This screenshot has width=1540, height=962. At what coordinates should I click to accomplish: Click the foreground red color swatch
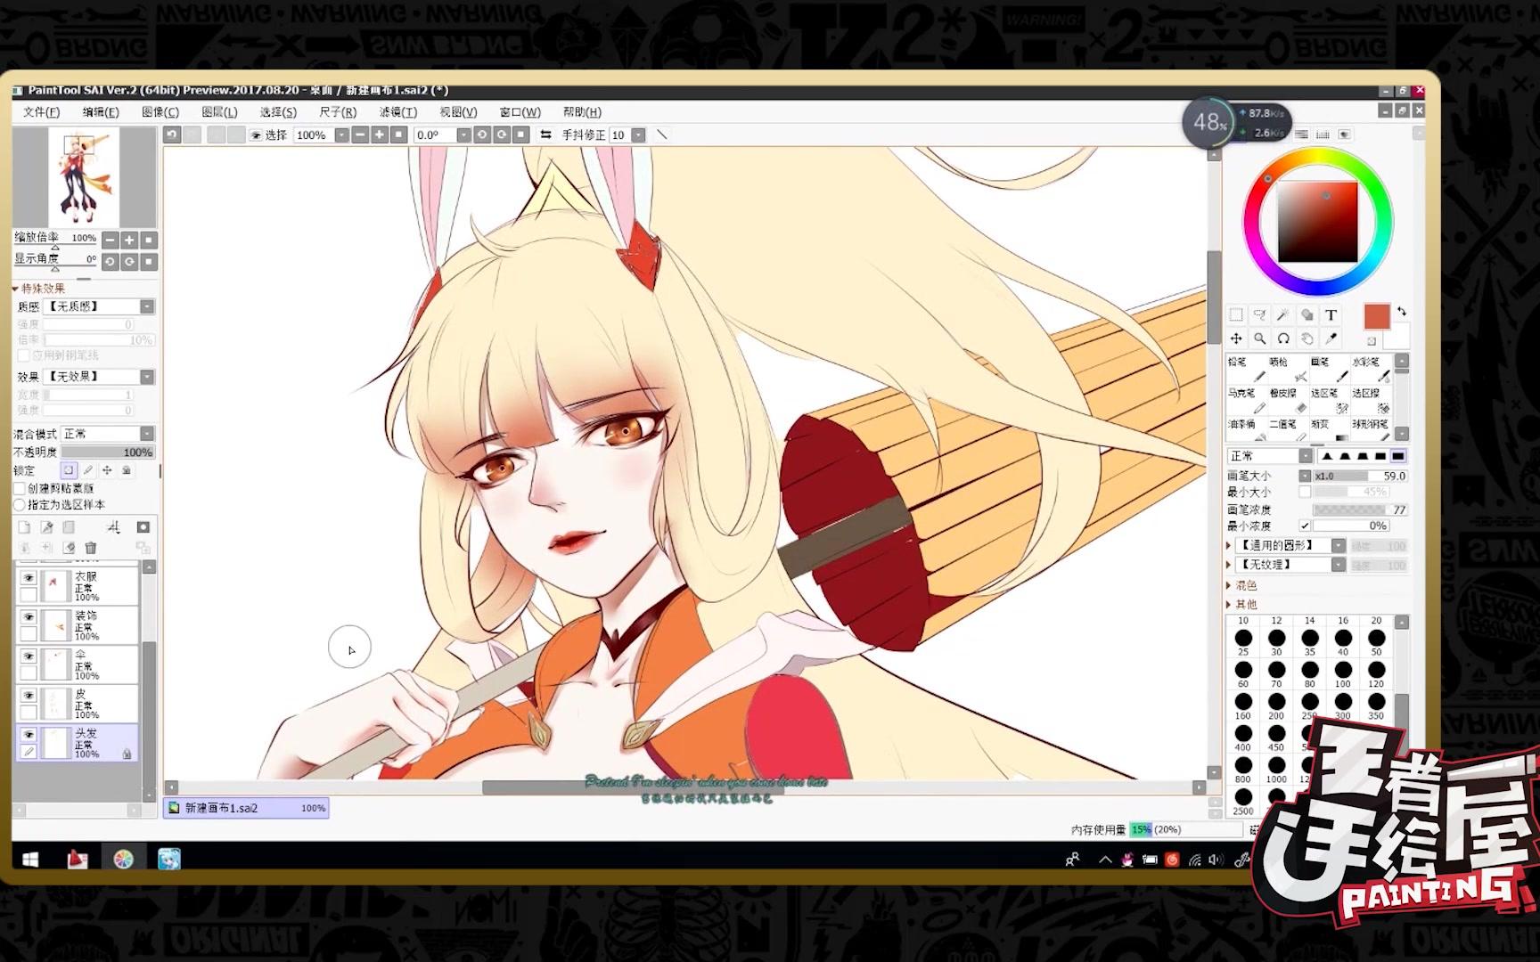[x=1377, y=316]
